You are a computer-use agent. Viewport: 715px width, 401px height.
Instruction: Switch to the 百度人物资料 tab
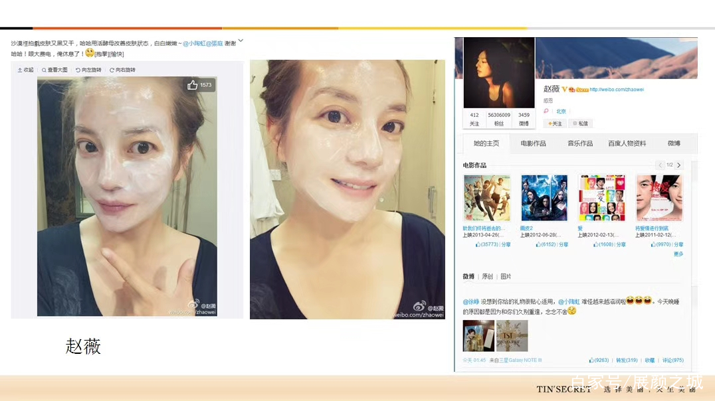click(627, 143)
